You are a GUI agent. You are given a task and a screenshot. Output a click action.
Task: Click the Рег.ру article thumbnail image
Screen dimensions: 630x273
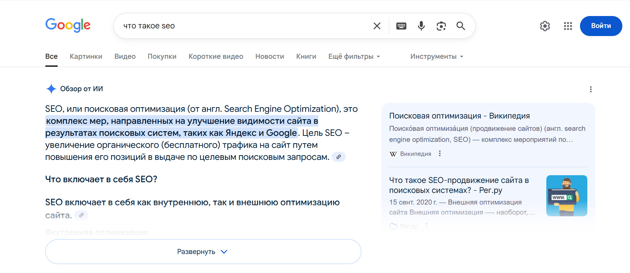pos(567,196)
